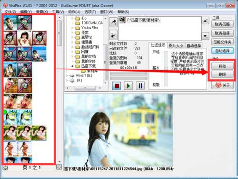
Task: Click the TDDOWNLOA folder icon
Action: click(x=78, y=23)
